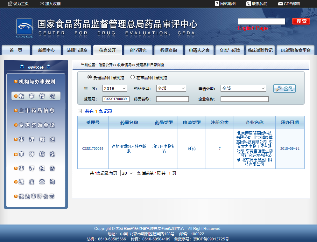Image resolution: width=317 pixels, height=242 pixels.
Task: Open 优先审评公示 in the sidebar
Action: pyautogui.click(x=37, y=196)
